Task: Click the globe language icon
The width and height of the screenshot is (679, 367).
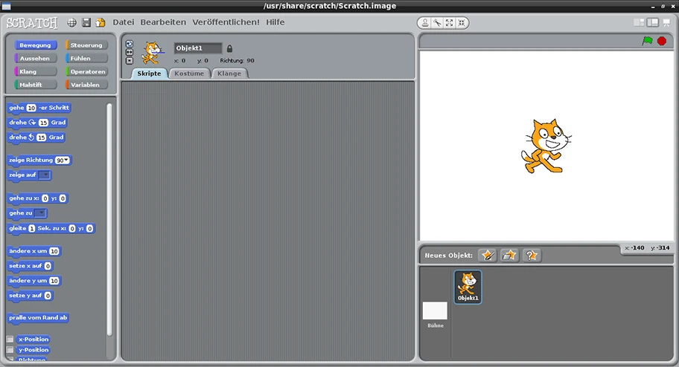Action: tap(72, 22)
